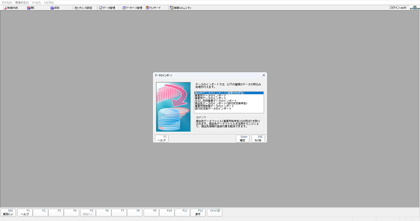
Task: Open the 環境設定(E) menu
Action: 22,3
